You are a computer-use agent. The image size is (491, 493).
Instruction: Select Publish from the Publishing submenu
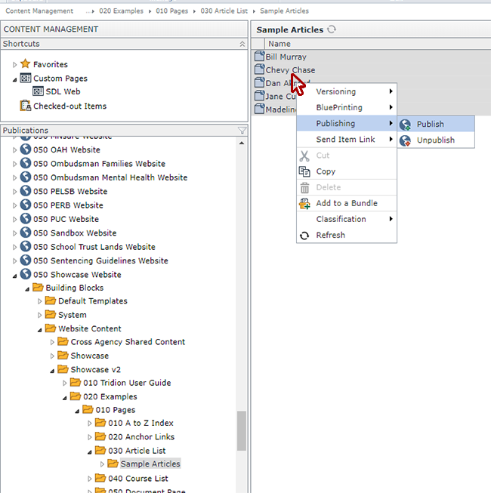pyautogui.click(x=430, y=124)
